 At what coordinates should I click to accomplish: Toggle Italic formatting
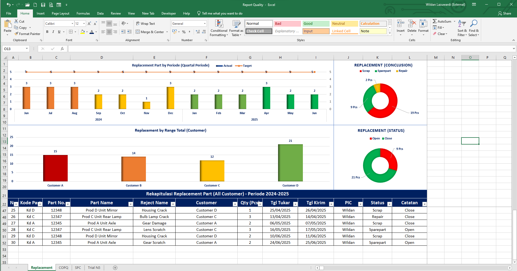[53, 32]
